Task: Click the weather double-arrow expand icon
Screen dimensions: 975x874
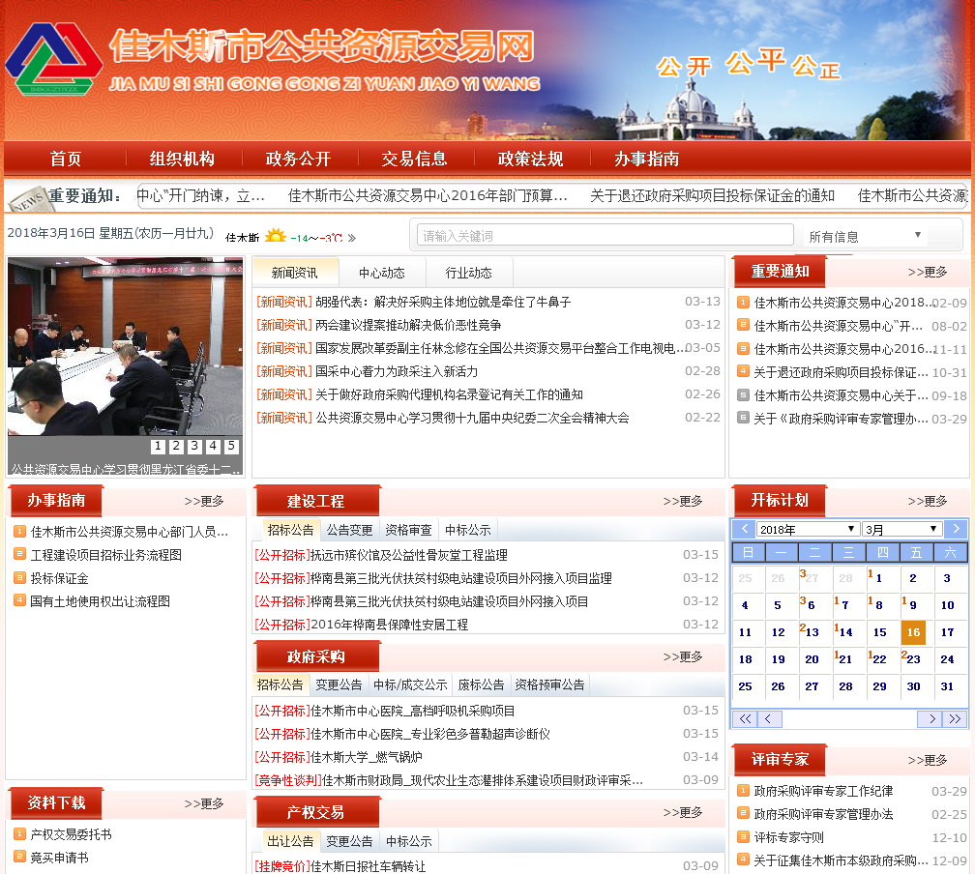Action: tap(352, 238)
